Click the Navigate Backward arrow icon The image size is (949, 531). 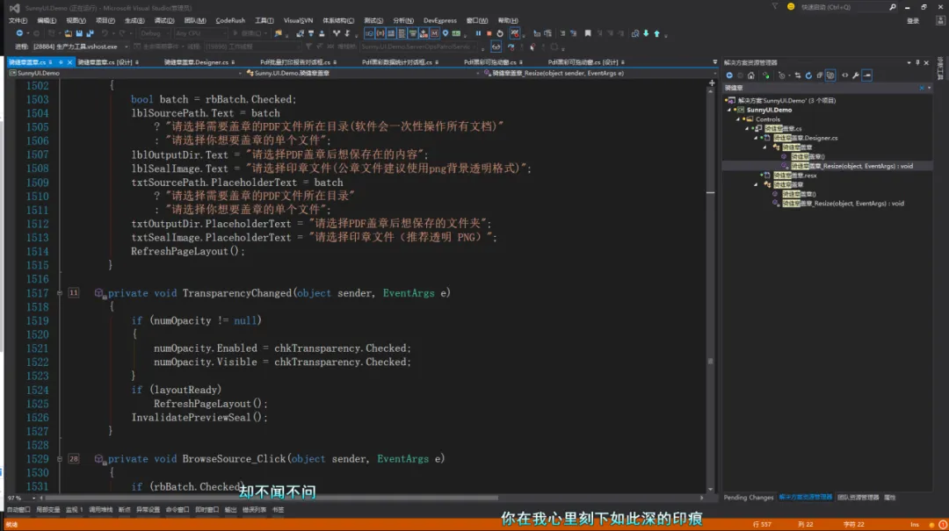click(19, 33)
